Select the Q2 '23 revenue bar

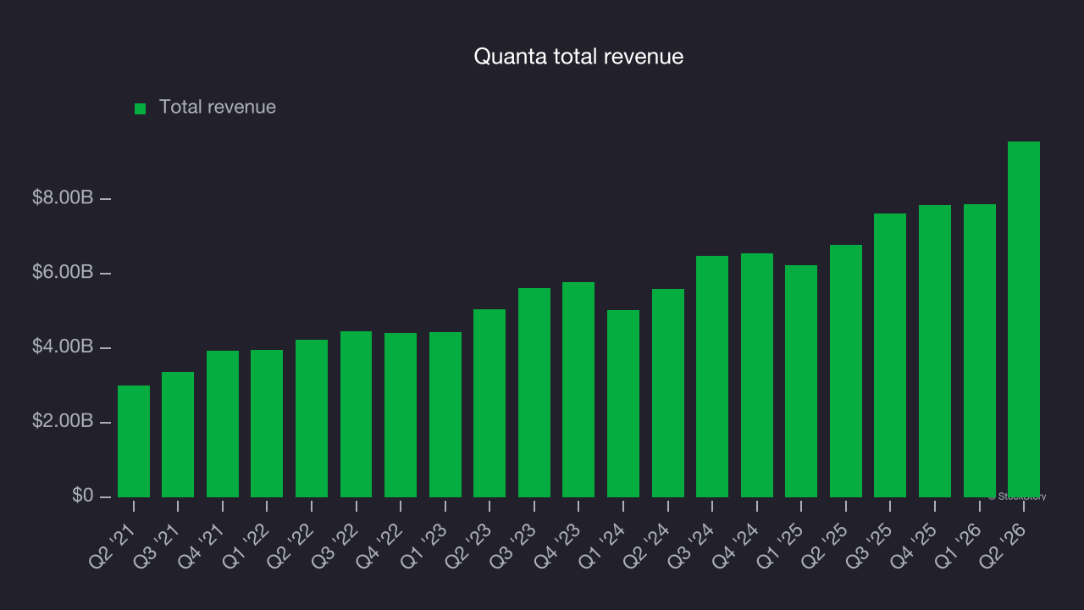point(489,403)
